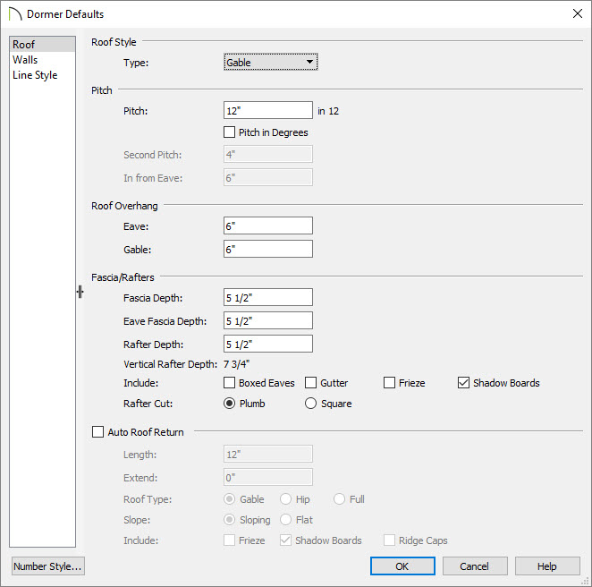592x587 pixels.
Task: Close the Dormer Defaults dialog
Action: 578,13
